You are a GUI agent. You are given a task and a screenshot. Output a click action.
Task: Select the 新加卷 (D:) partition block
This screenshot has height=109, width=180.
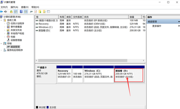coord(129,74)
